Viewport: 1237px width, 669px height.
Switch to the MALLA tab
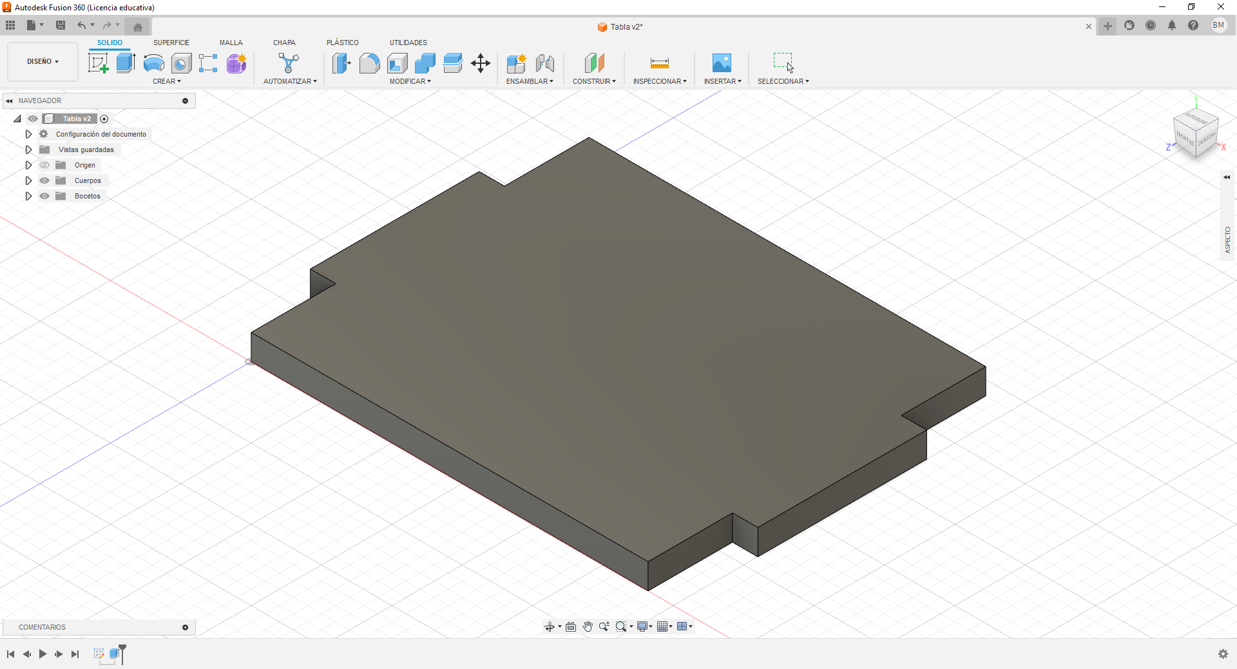click(x=231, y=43)
